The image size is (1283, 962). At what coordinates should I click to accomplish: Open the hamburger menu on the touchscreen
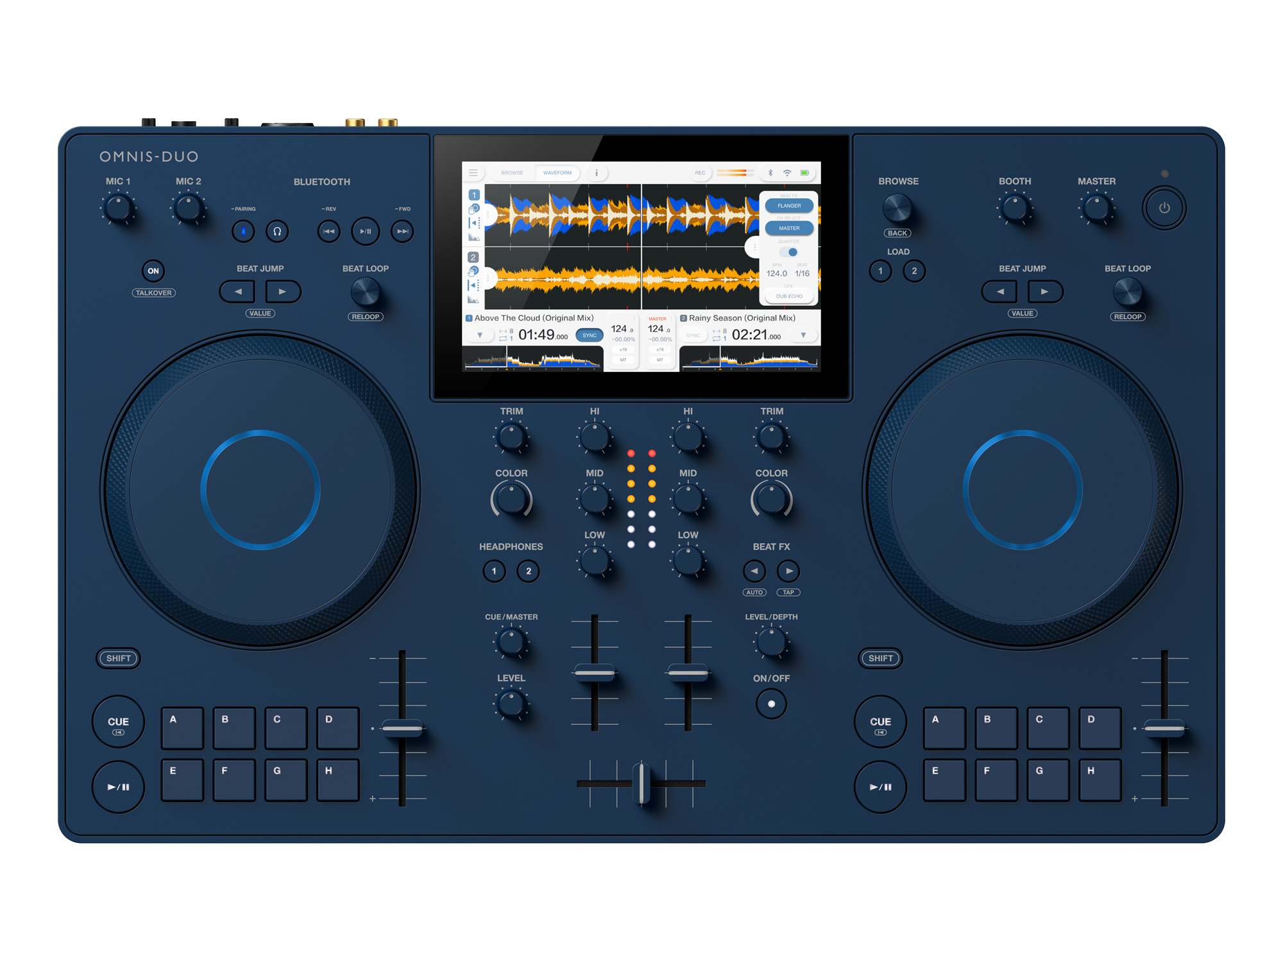pos(473,173)
